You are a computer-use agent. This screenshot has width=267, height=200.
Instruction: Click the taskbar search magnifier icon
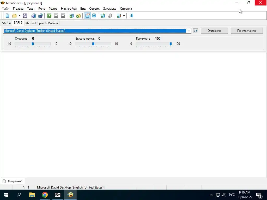[19, 195]
